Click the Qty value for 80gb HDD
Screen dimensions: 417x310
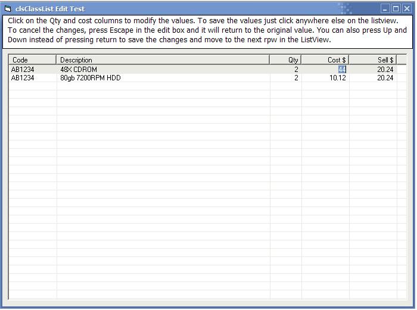[x=296, y=78]
